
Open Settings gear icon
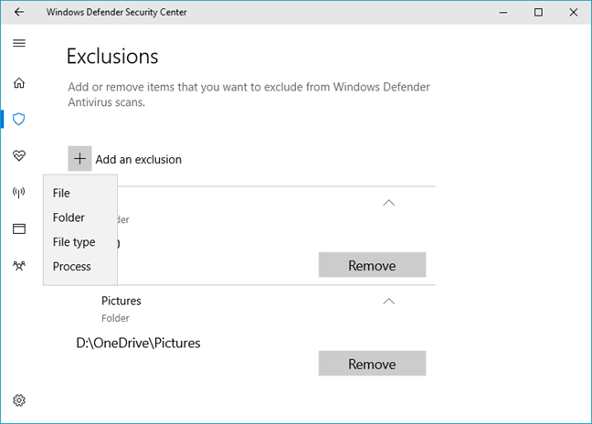click(x=19, y=400)
